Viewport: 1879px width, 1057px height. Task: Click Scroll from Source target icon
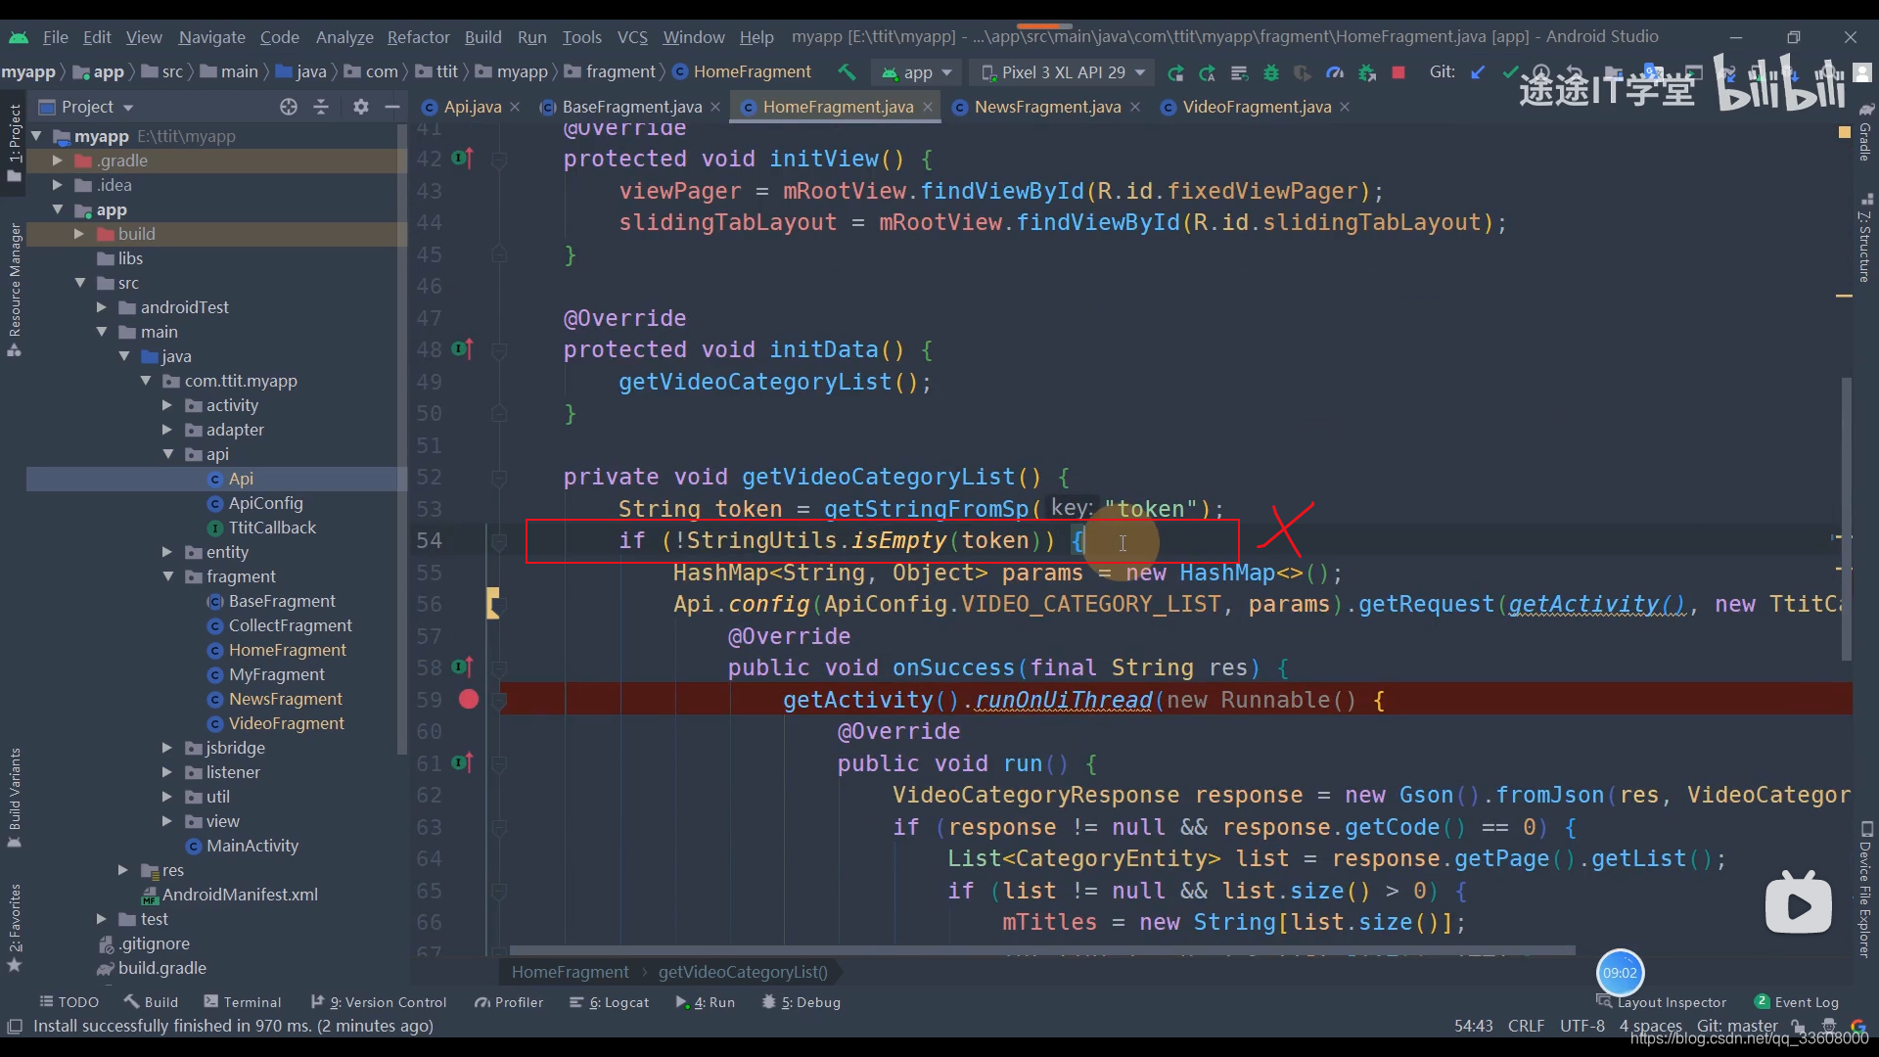pyautogui.click(x=288, y=107)
